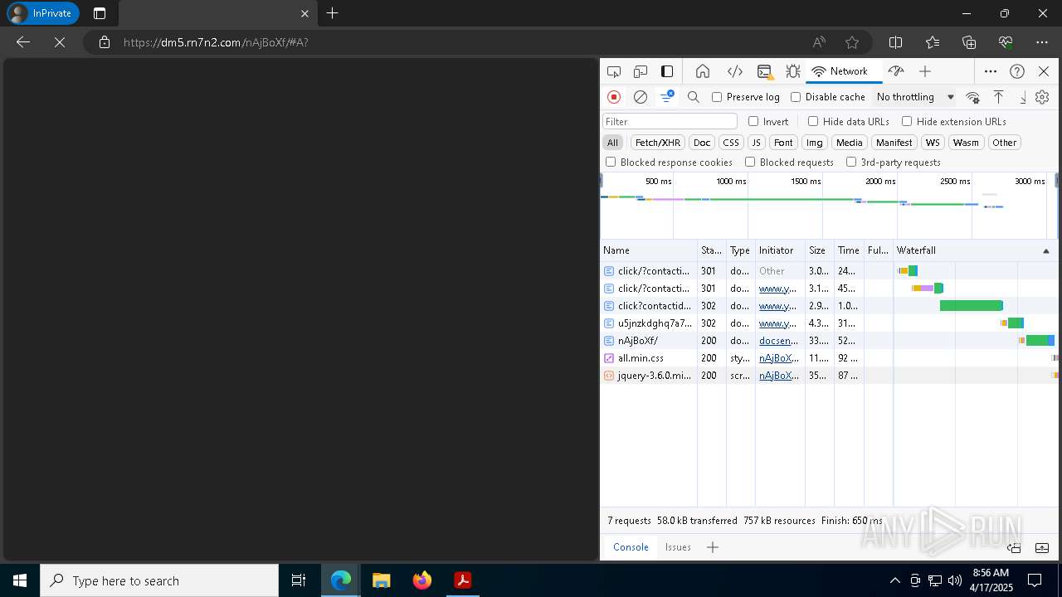
Task: Filter requests by JS
Action: point(756,143)
